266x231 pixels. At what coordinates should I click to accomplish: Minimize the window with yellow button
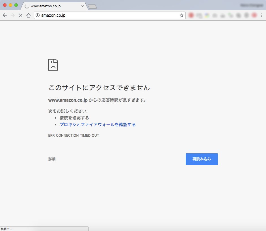pyautogui.click(x=10, y=5)
